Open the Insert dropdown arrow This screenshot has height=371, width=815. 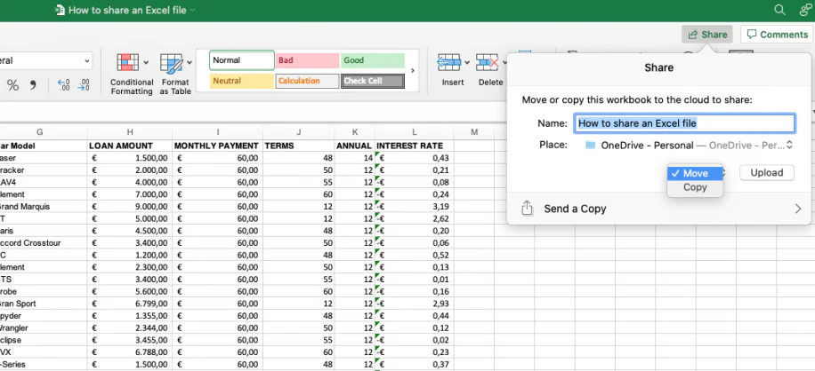(x=467, y=63)
